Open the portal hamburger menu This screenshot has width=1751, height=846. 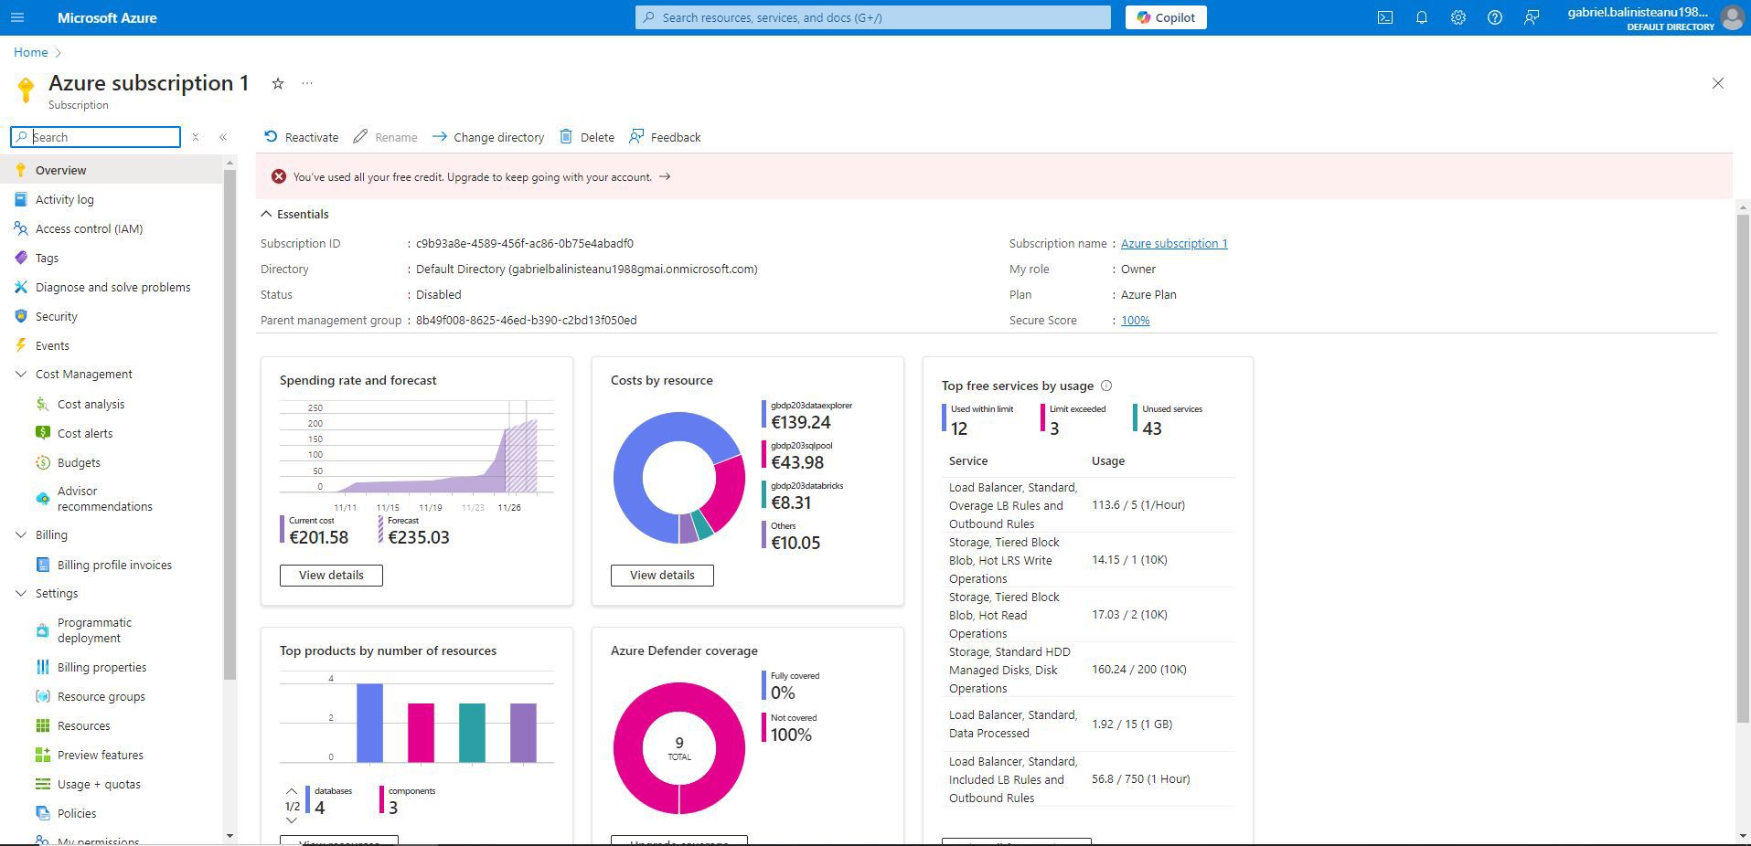click(17, 17)
